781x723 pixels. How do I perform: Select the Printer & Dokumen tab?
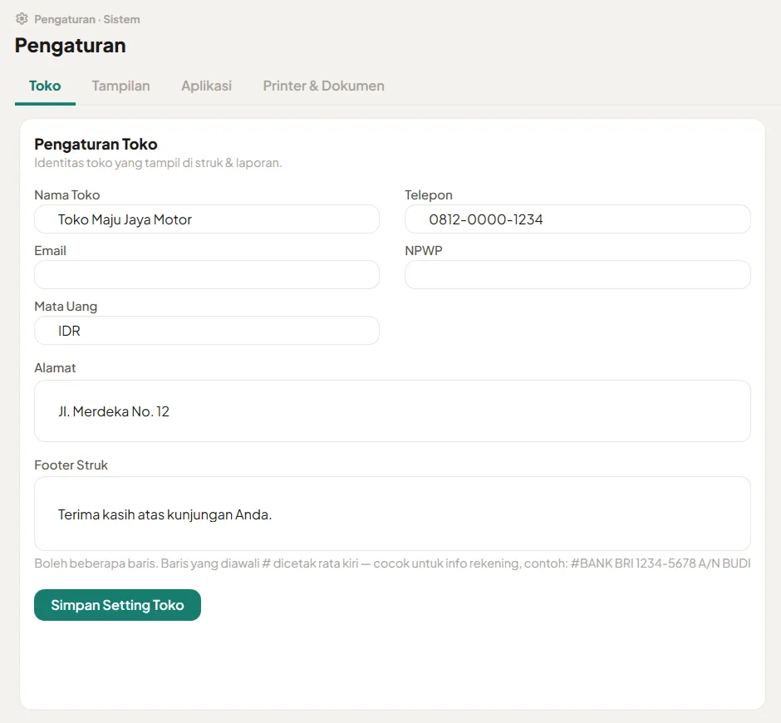click(324, 86)
